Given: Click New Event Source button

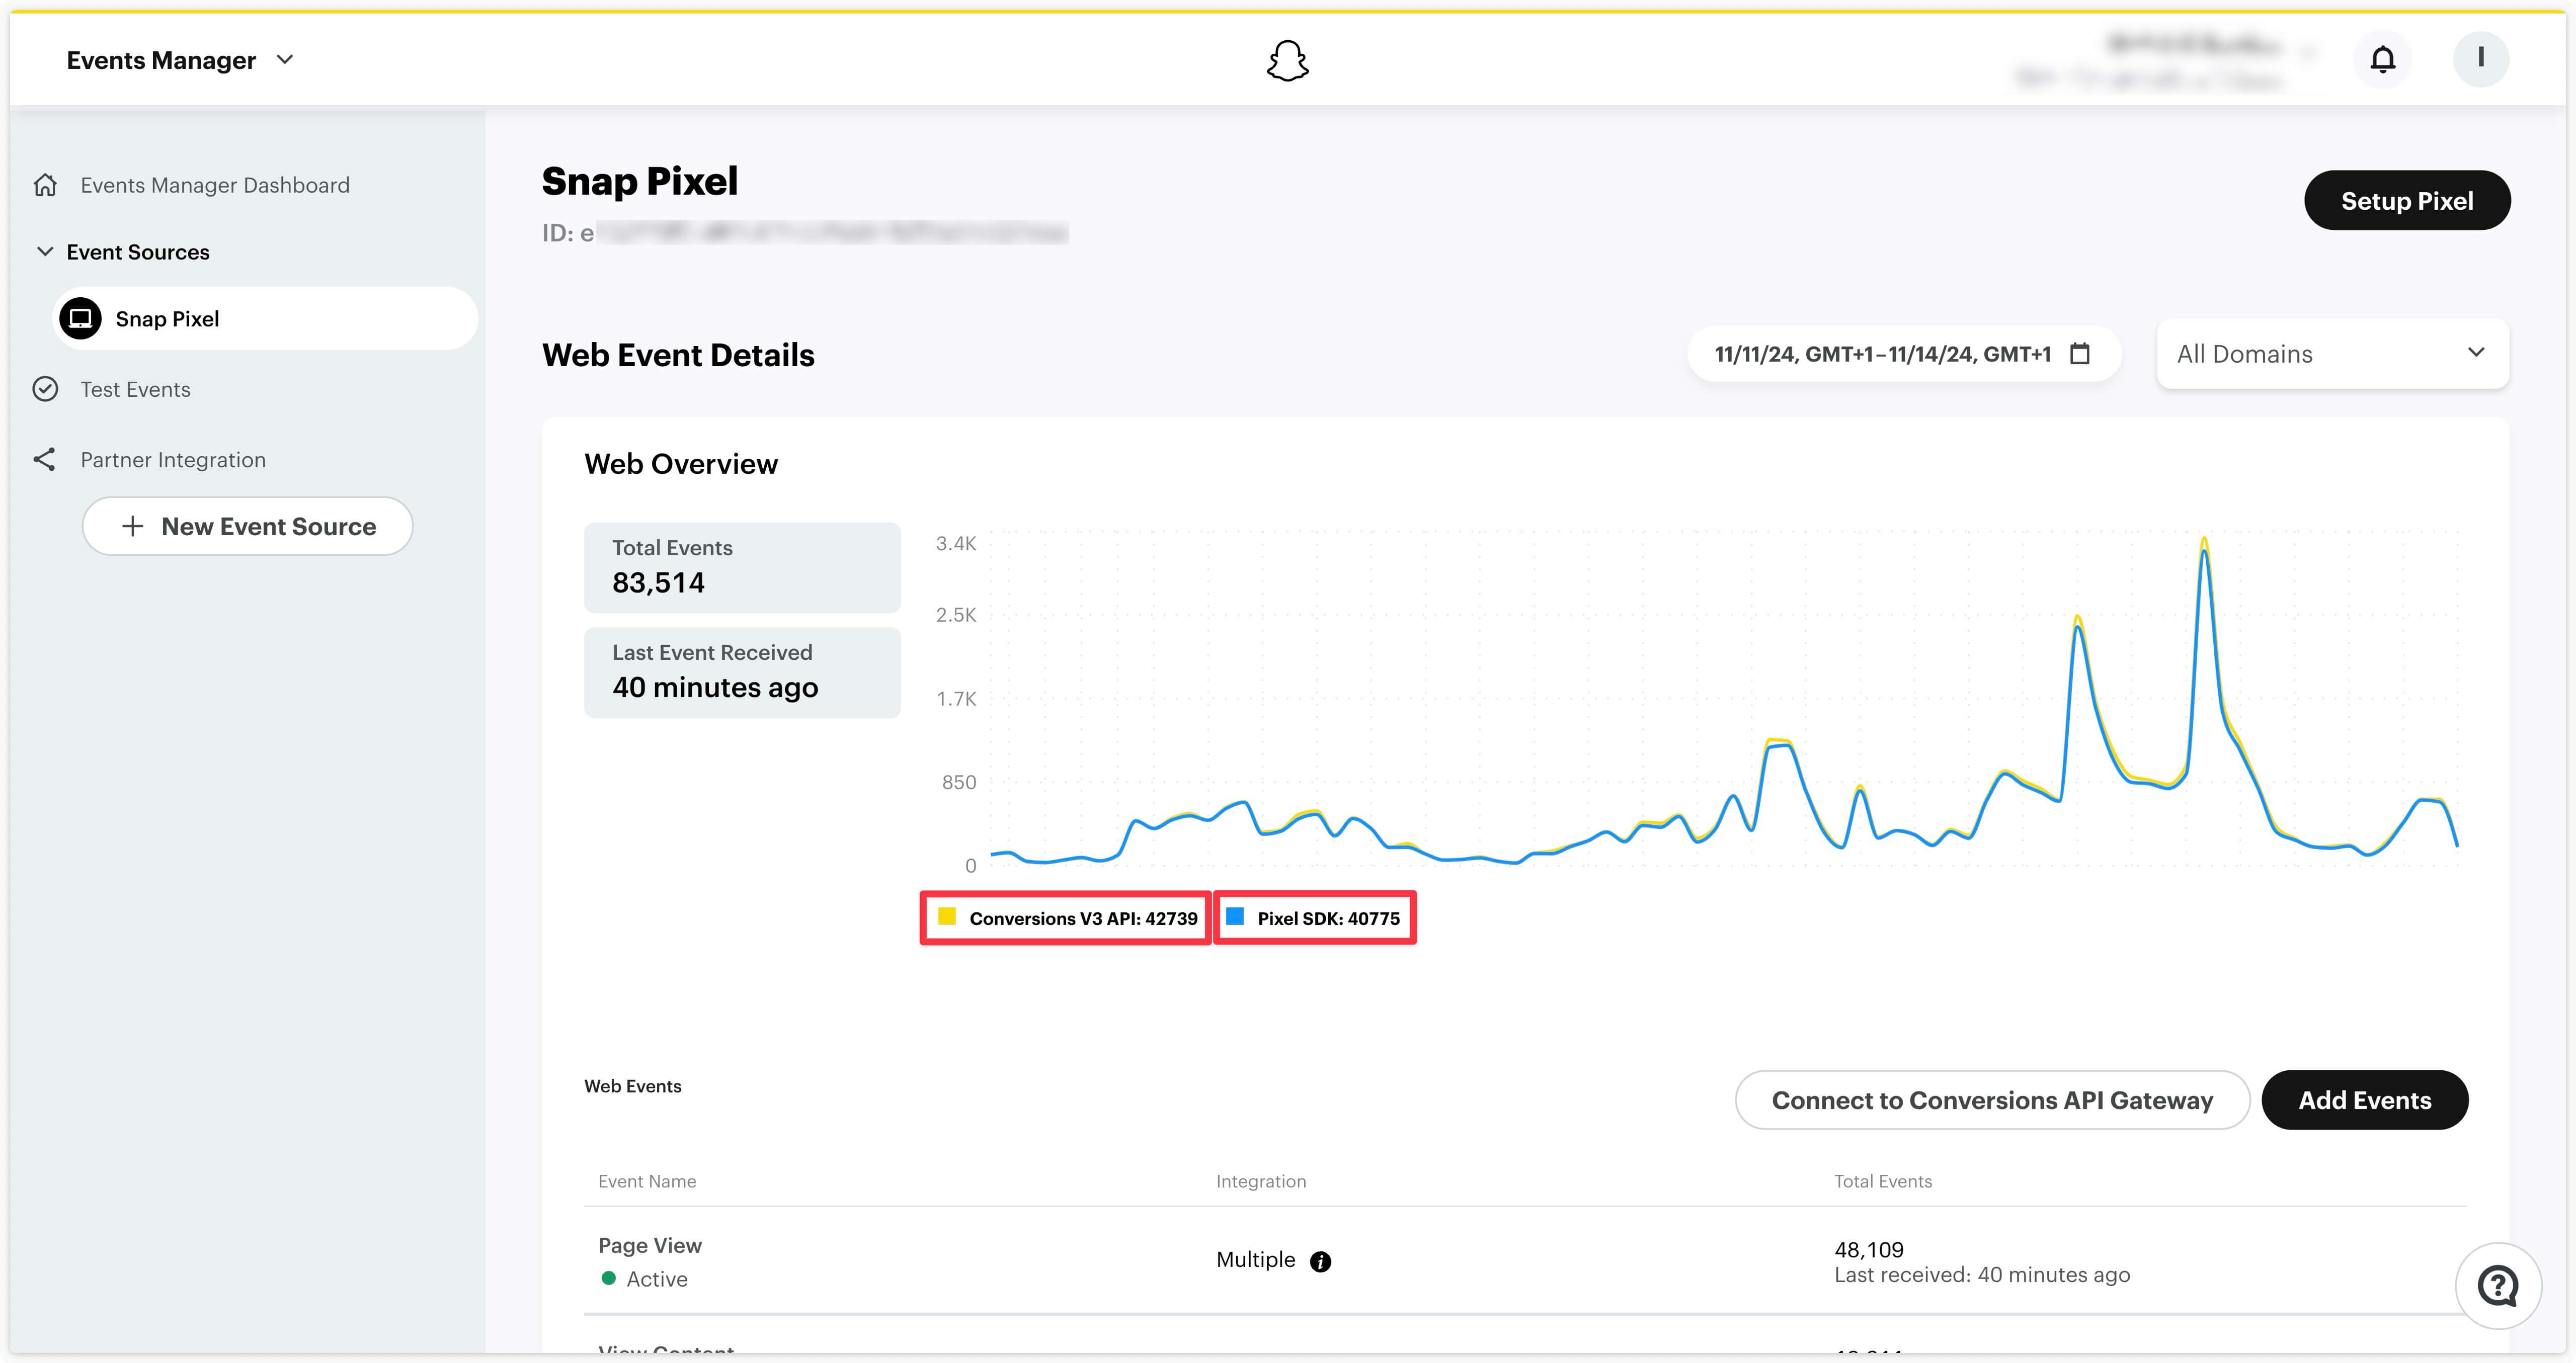Looking at the screenshot, I should pos(247,526).
